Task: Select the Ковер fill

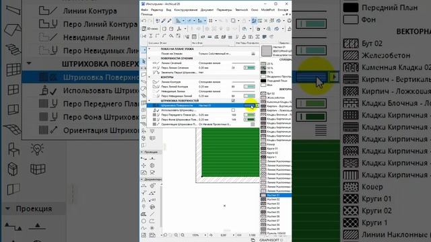Action: (275, 145)
